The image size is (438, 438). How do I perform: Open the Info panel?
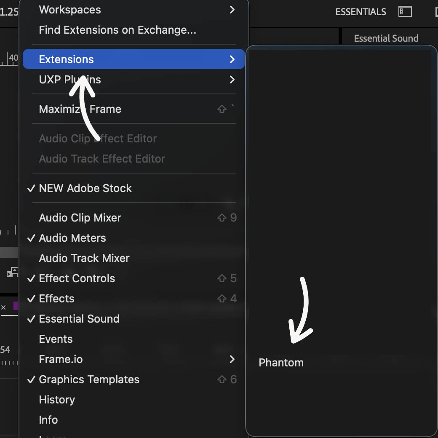pyautogui.click(x=48, y=419)
